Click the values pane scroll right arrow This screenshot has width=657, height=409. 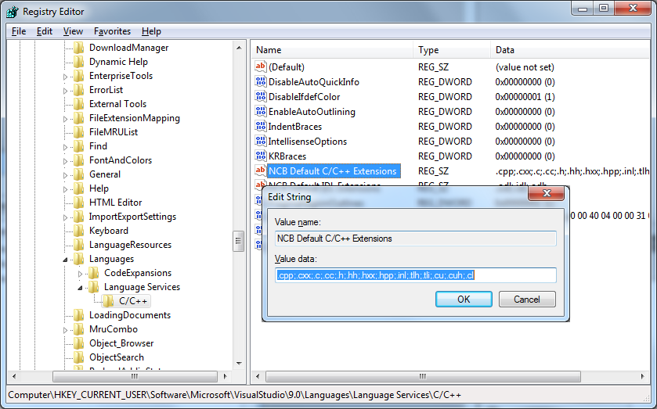click(643, 376)
